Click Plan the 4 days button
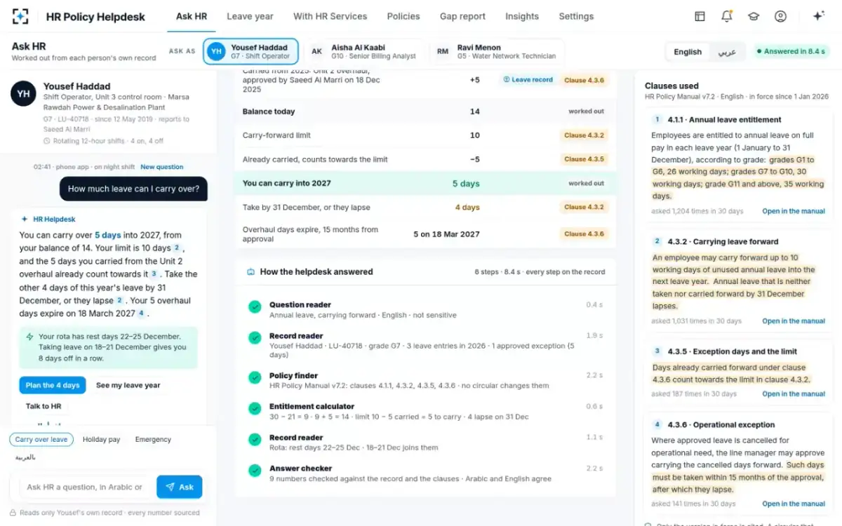This screenshot has width=842, height=526. click(53, 385)
